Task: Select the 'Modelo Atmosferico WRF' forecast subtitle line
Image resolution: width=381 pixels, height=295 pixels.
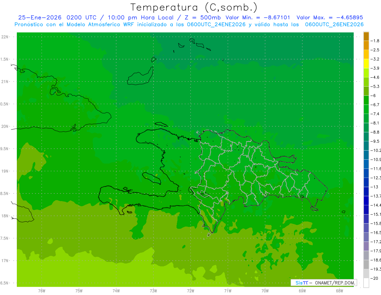Action: [x=189, y=25]
